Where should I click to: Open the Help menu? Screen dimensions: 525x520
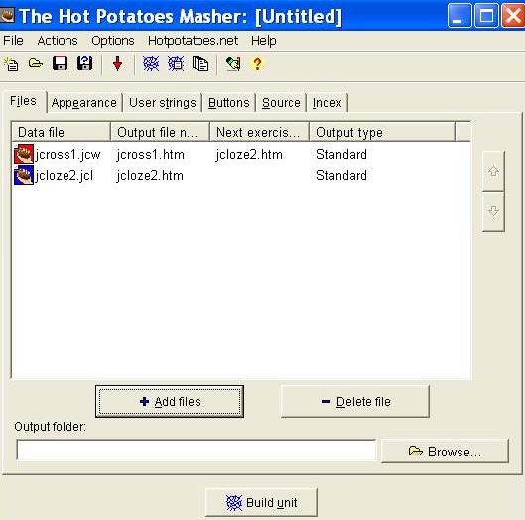pyautogui.click(x=264, y=41)
